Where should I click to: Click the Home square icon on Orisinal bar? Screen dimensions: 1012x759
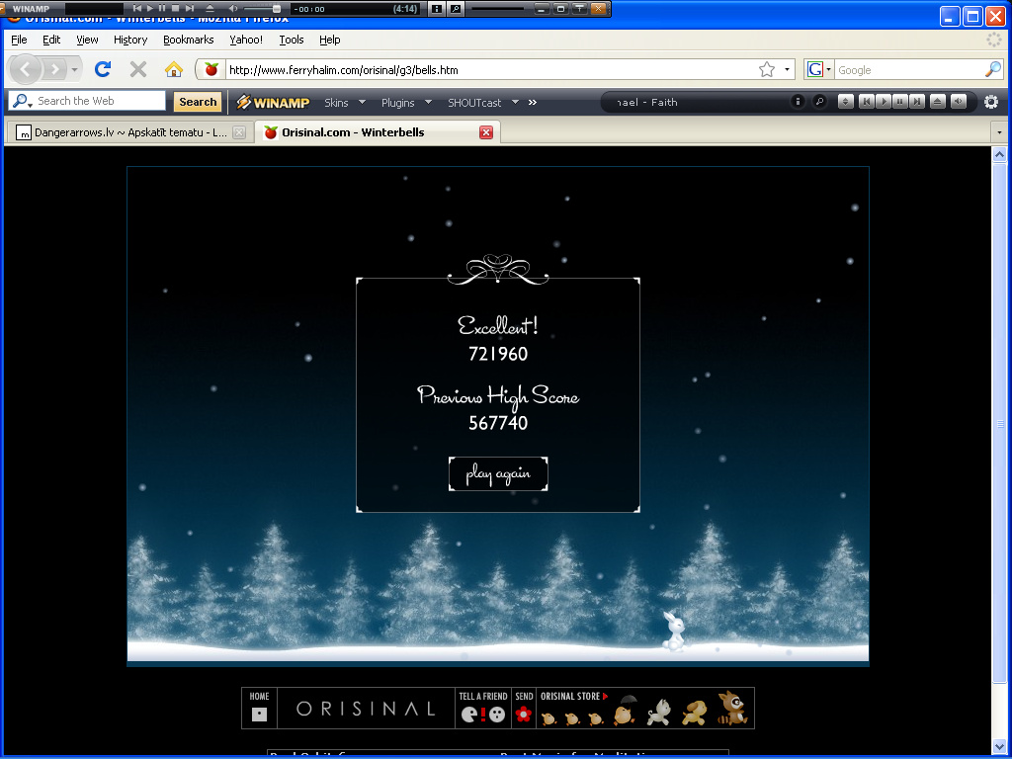(259, 714)
